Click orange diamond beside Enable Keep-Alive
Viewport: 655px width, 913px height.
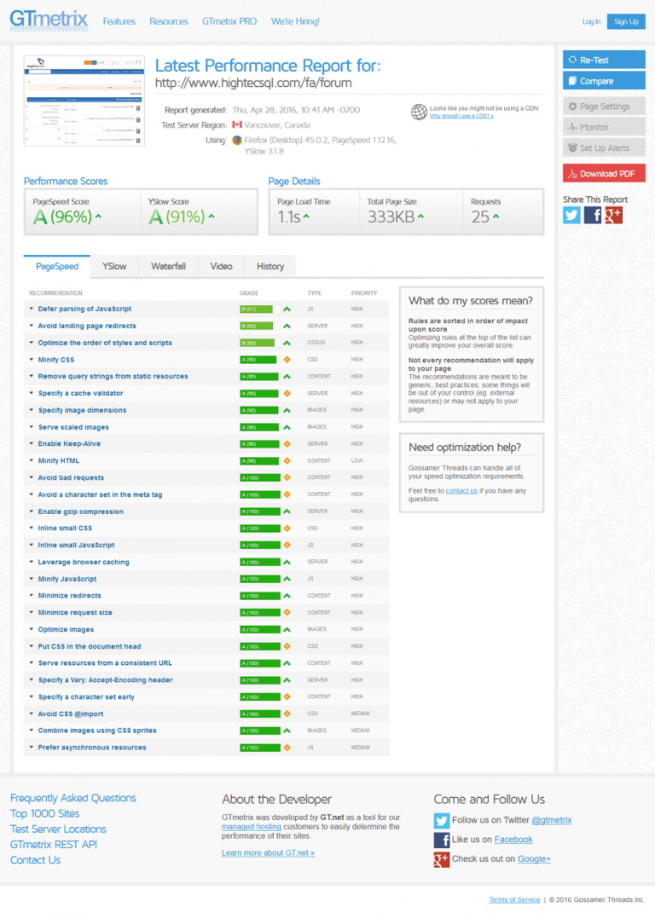[287, 444]
